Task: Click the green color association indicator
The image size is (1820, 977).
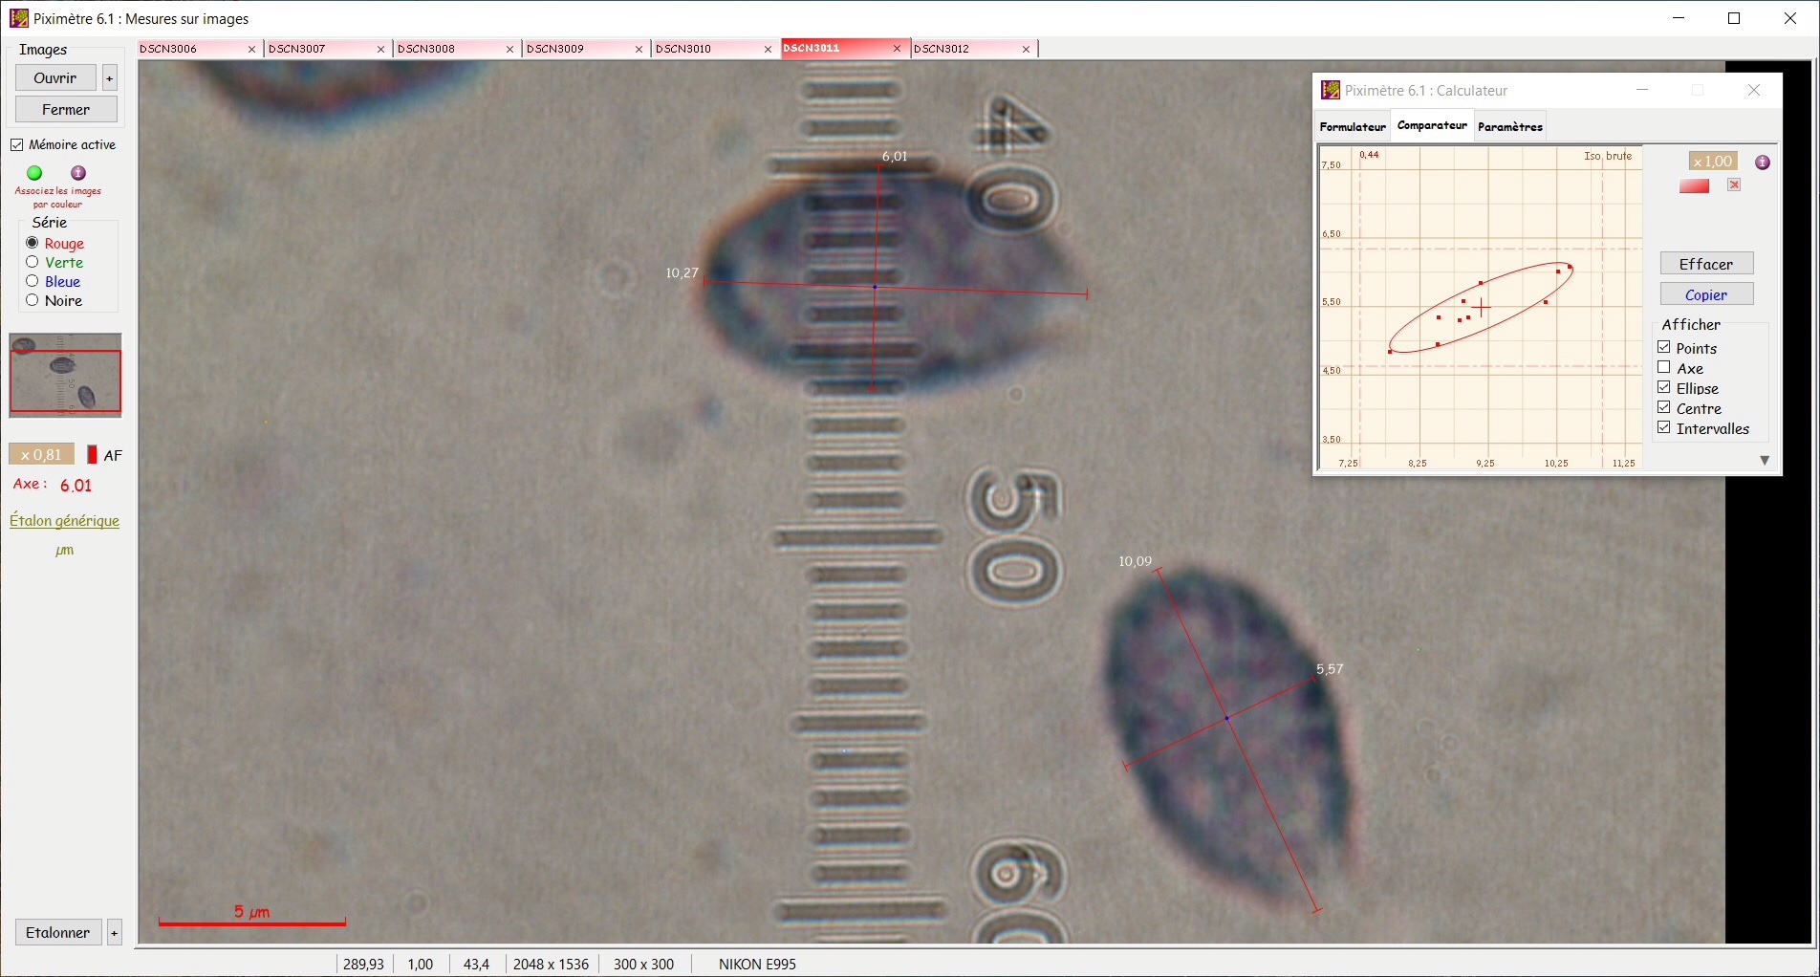Action: (x=34, y=173)
